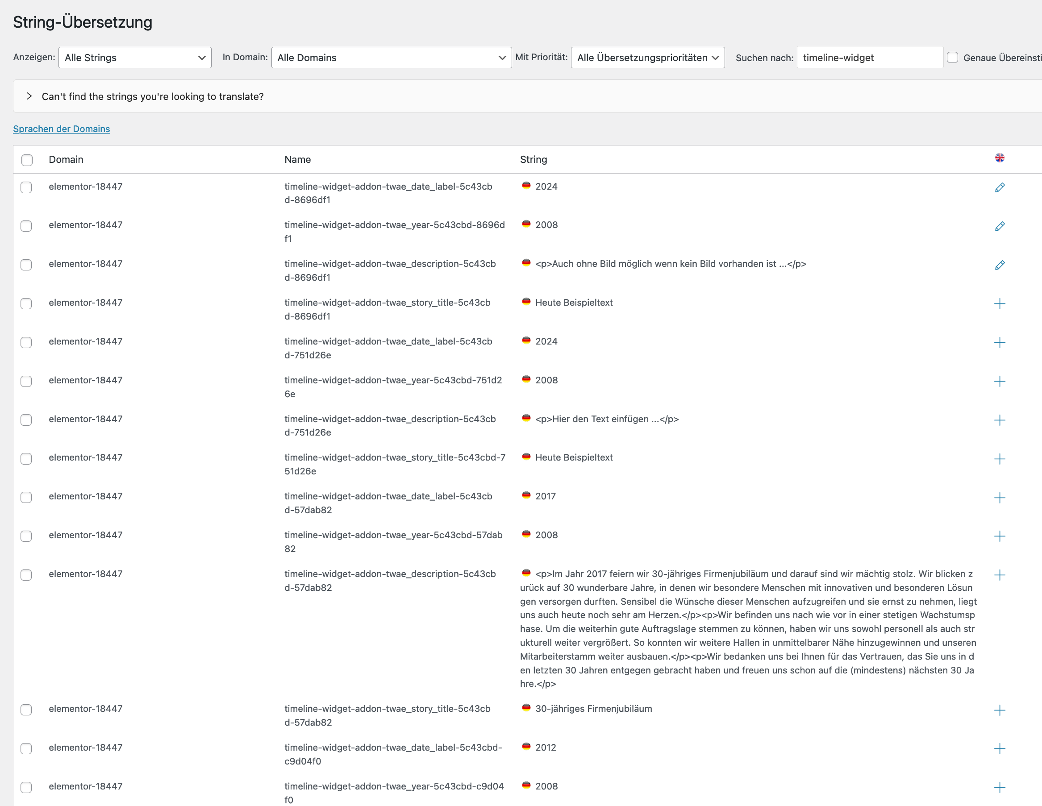Toggle the select-all checkbox in table header
The image size is (1042, 806).
[x=27, y=160]
